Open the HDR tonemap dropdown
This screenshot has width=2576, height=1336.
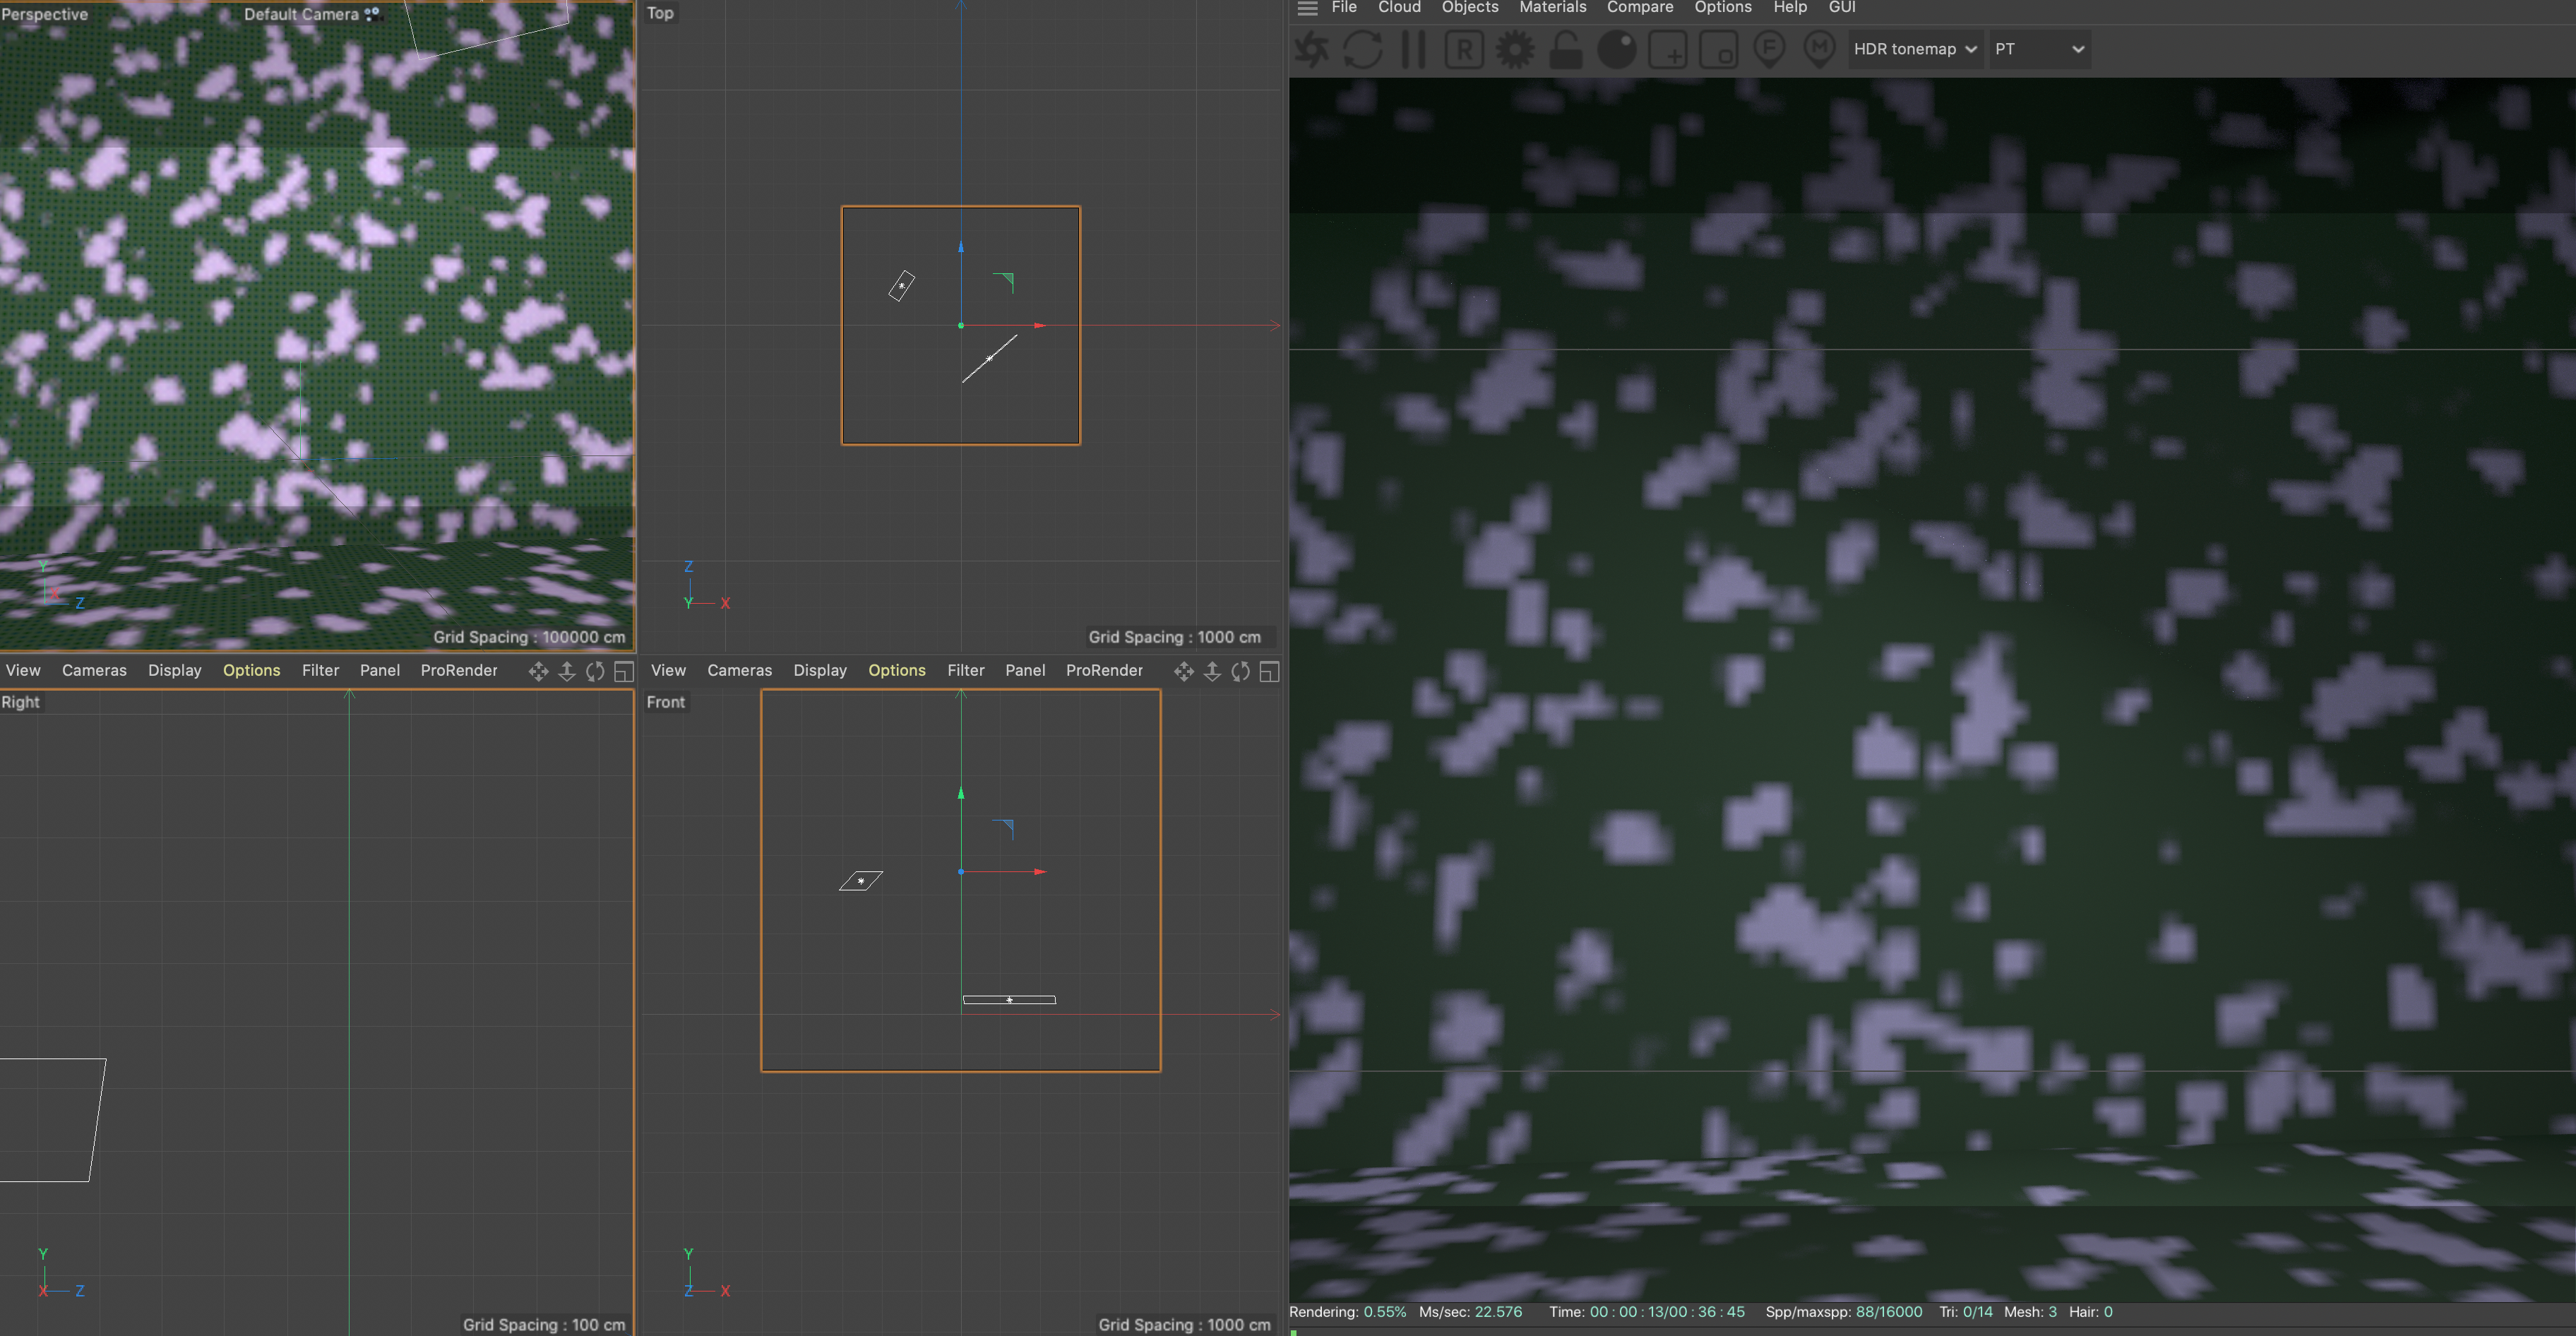point(1914,49)
